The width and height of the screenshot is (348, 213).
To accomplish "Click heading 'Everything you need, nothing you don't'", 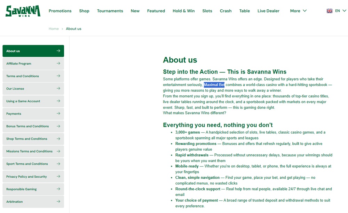I will click(x=218, y=125).
